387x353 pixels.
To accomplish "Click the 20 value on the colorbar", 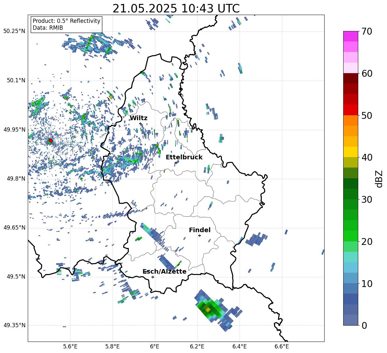I will [367, 241].
